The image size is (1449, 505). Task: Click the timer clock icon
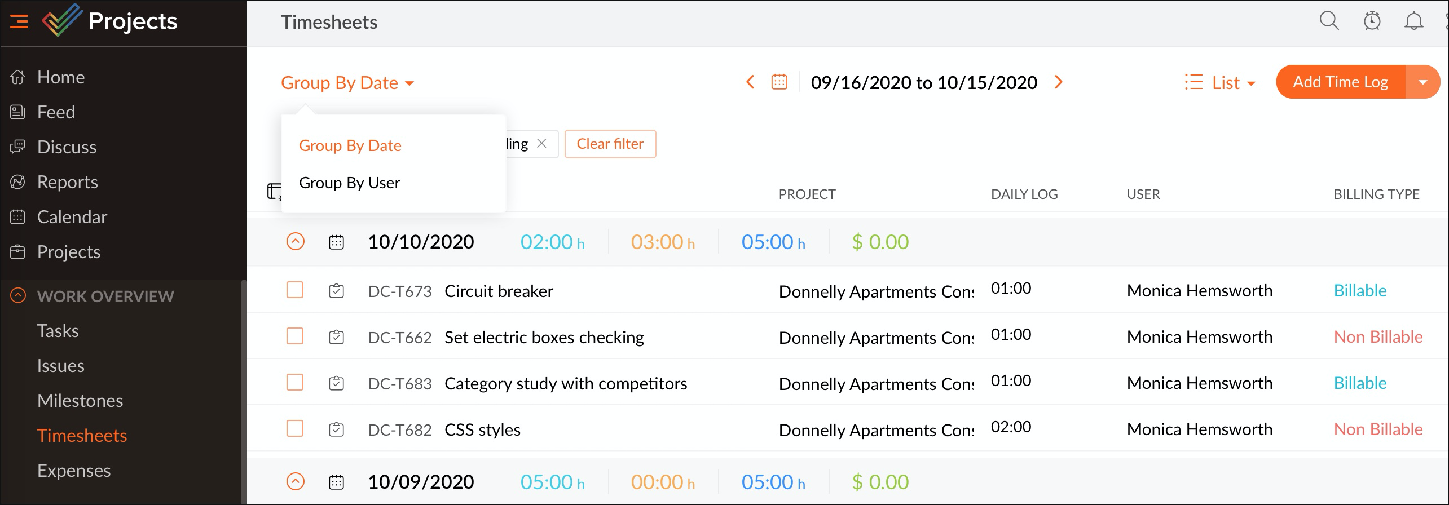1372,21
